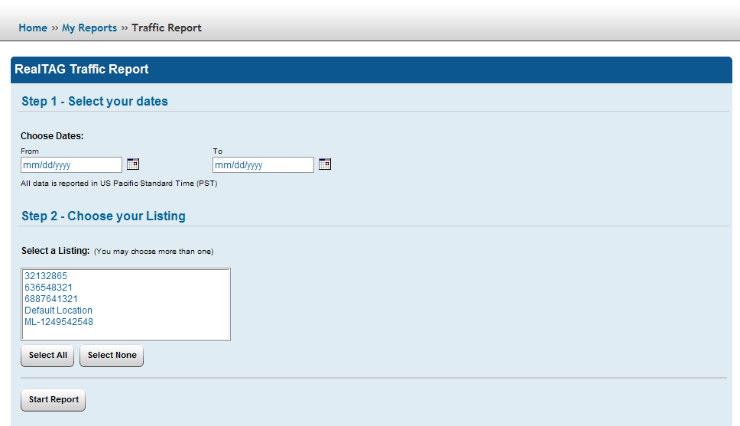Select the Default Location listing
740x426 pixels.
pos(125,311)
